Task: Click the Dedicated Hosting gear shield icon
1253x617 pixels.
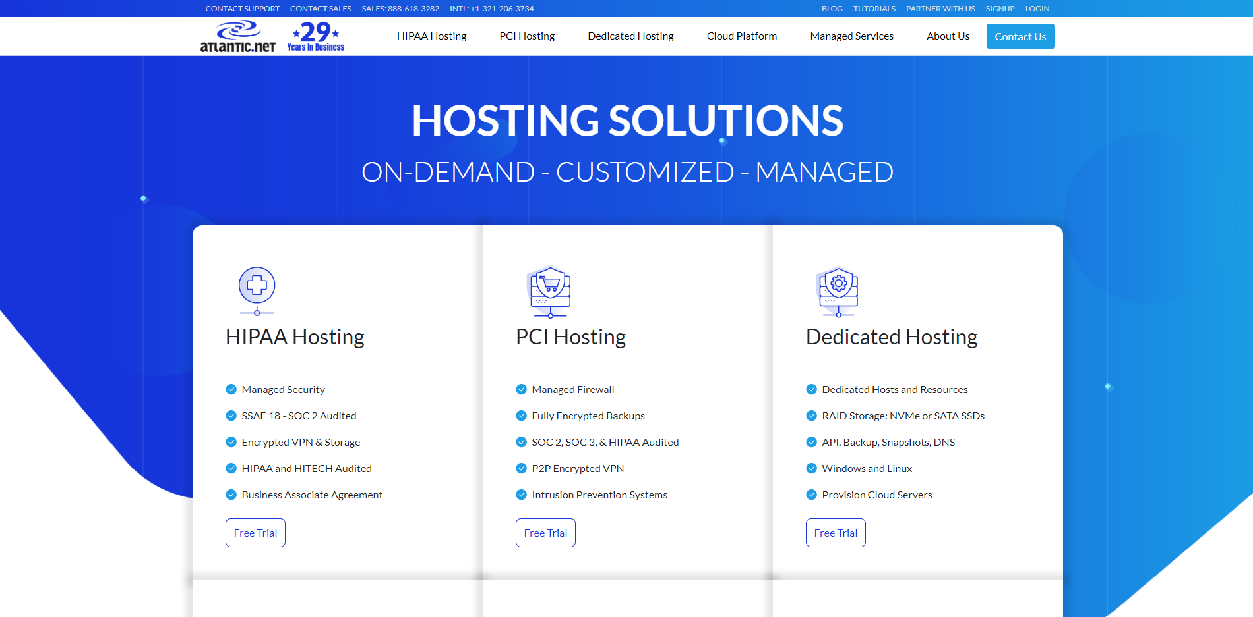Action: click(x=838, y=292)
